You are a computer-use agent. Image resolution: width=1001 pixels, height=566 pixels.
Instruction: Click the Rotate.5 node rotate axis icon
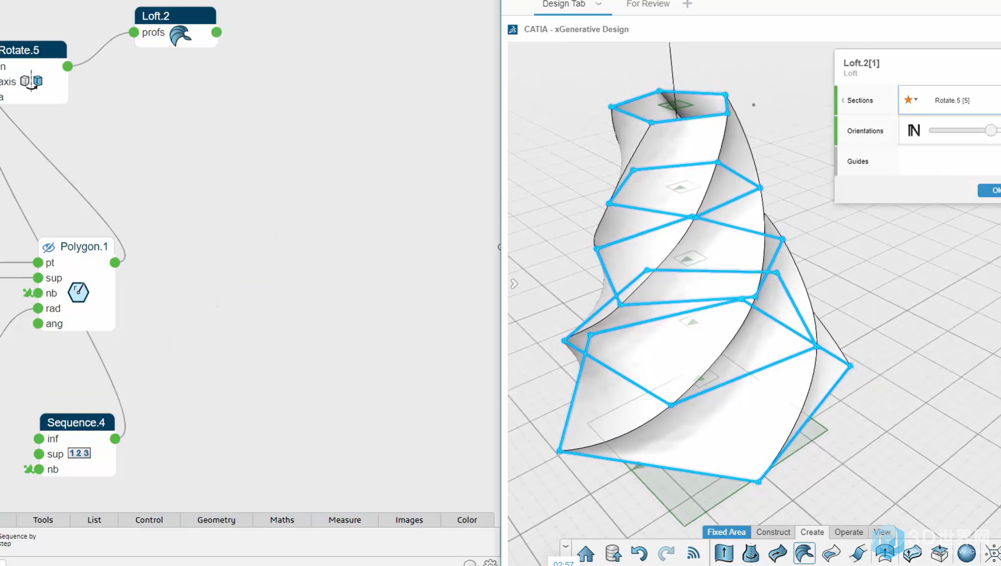[x=31, y=81]
